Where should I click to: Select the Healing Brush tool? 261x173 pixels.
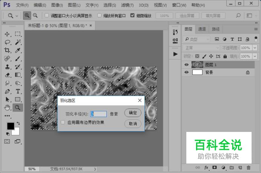[x=7, y=58]
